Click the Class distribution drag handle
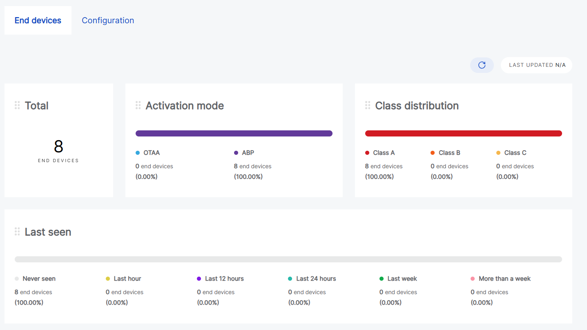 368,106
